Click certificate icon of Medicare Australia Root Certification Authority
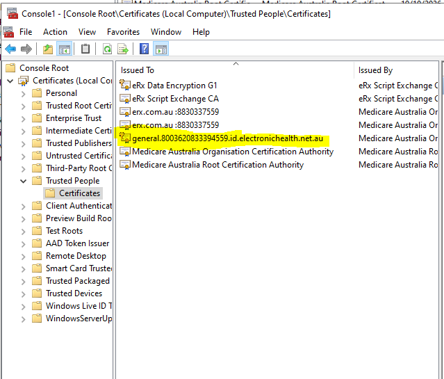 pos(125,164)
